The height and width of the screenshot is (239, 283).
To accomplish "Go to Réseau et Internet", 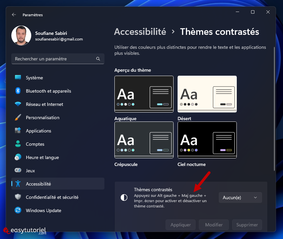I will pyautogui.click(x=58, y=104).
